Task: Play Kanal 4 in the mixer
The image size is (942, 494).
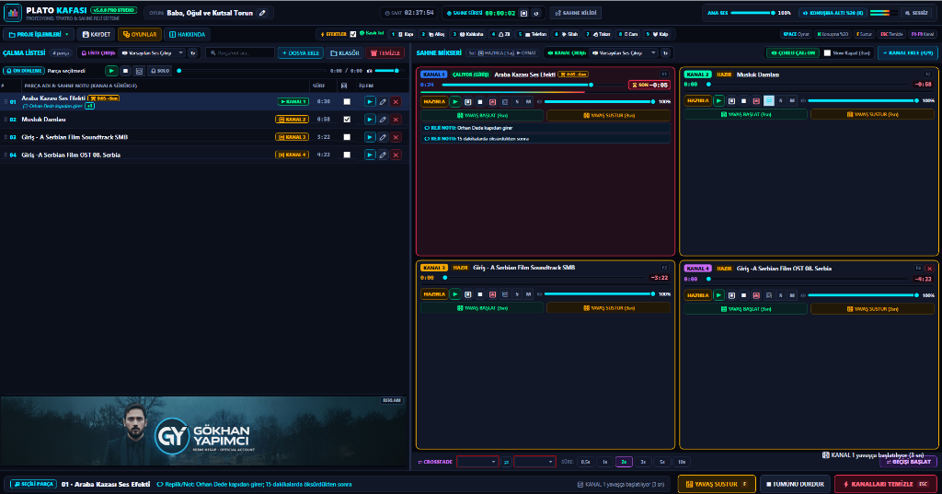Action: tap(718, 295)
